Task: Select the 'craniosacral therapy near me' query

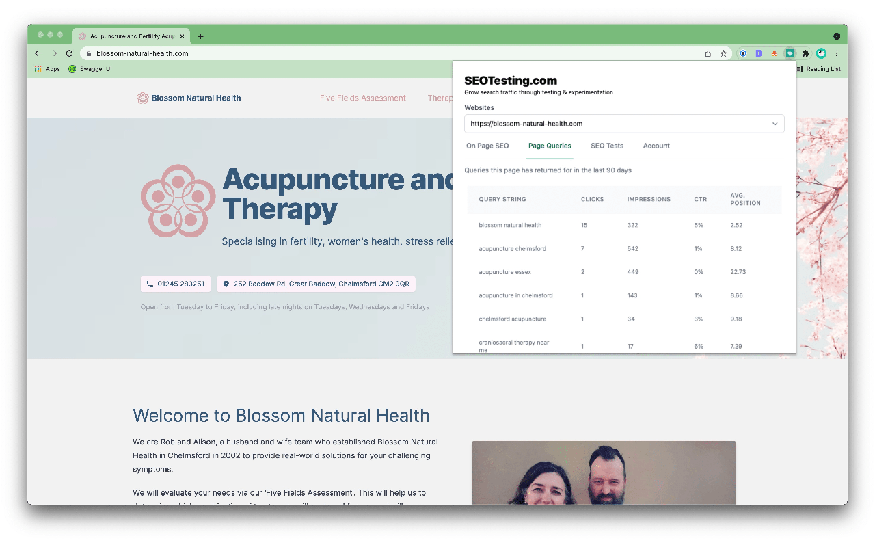Action: [514, 346]
